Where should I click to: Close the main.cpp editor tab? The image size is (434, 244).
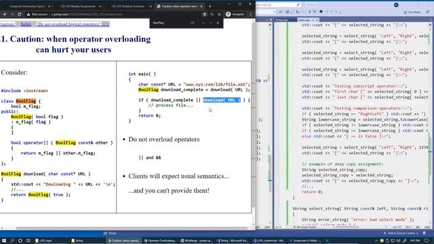317,20
